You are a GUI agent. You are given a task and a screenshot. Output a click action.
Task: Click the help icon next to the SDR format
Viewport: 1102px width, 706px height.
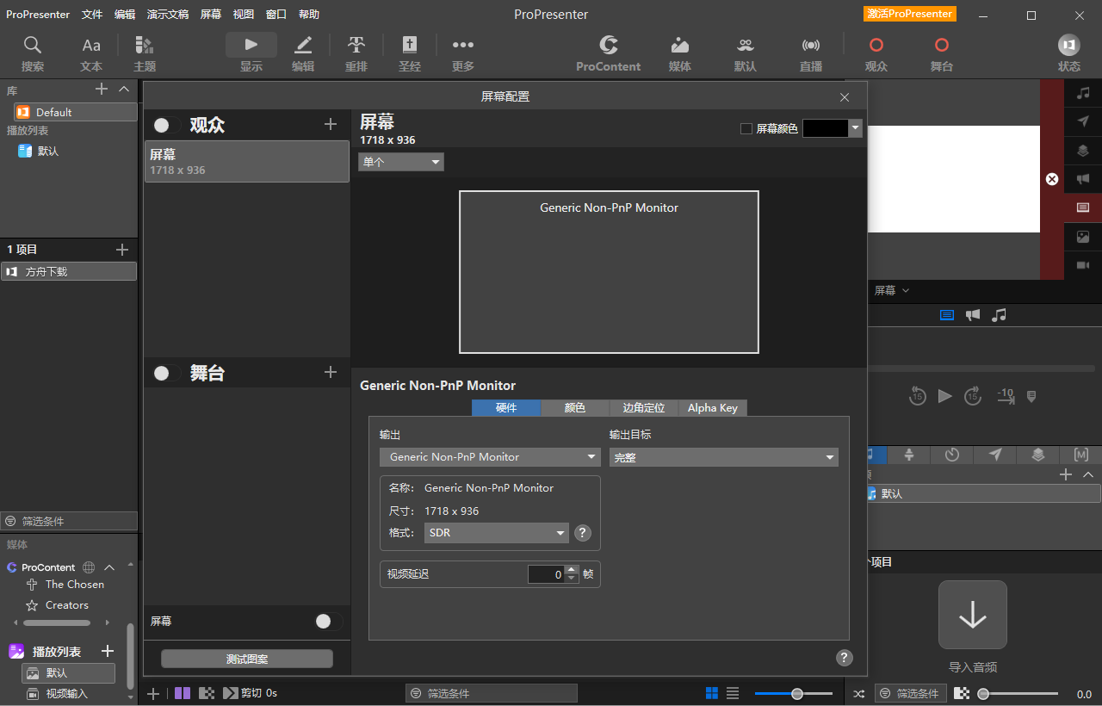[583, 533]
